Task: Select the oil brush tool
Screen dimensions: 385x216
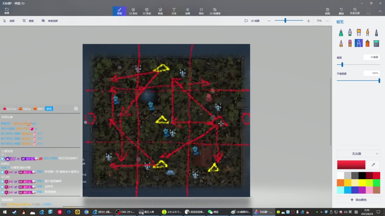Action: click(x=359, y=33)
